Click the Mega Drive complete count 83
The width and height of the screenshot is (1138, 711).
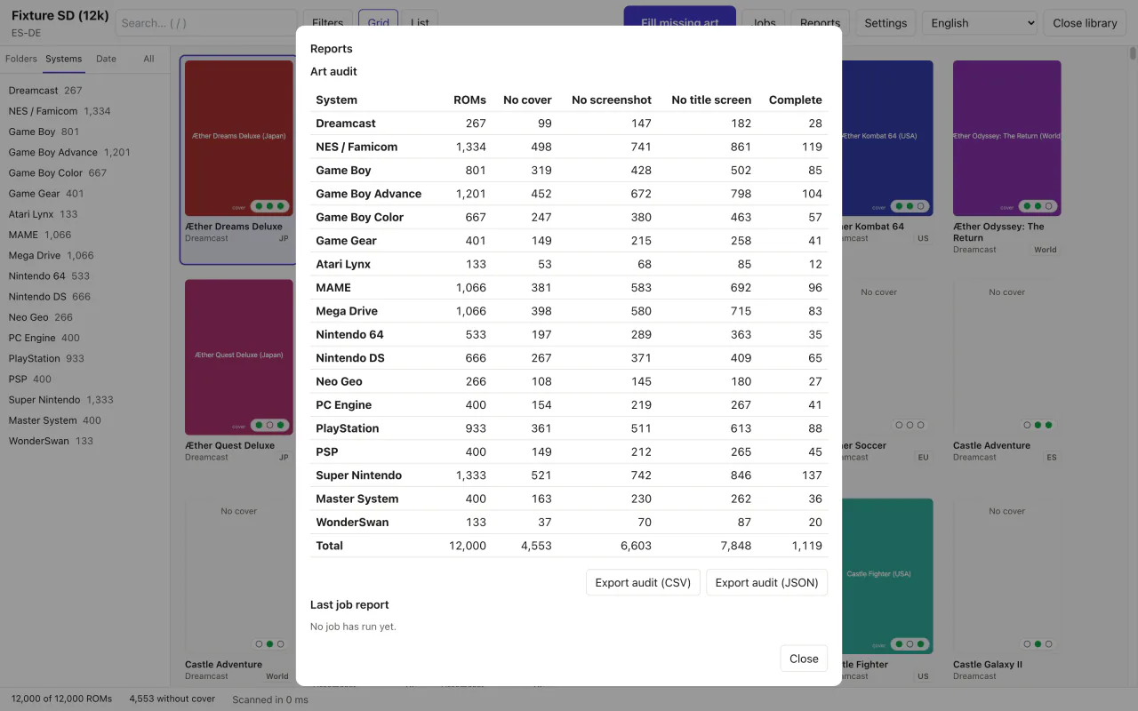tap(814, 311)
